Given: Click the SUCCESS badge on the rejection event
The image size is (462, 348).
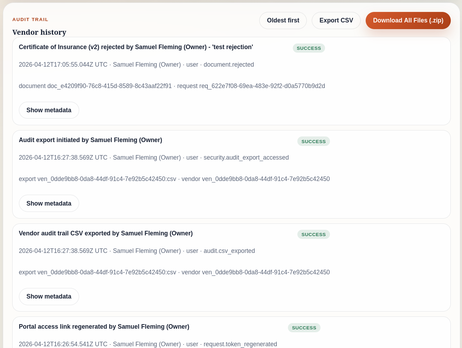Looking at the screenshot, I should pos(309,48).
